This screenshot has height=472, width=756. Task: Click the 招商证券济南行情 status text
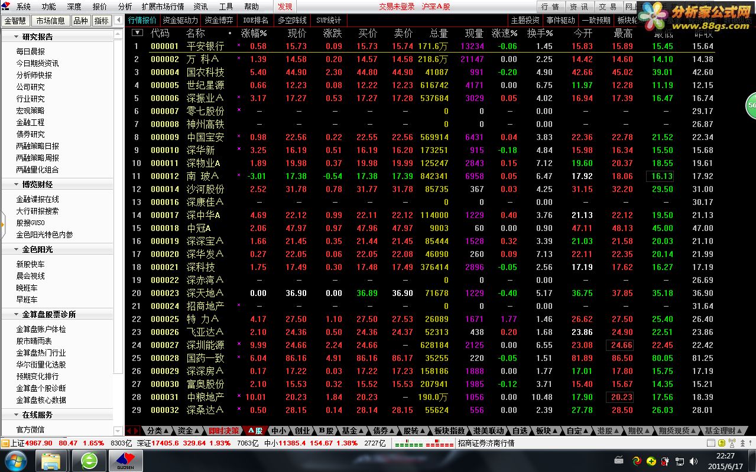point(486,443)
